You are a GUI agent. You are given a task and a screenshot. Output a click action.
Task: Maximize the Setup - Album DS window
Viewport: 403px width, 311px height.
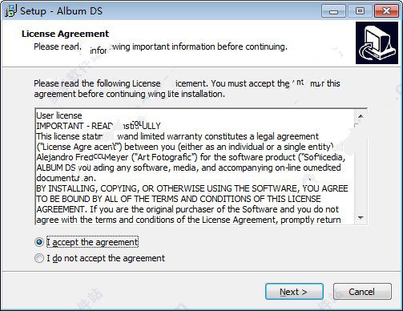coord(360,11)
